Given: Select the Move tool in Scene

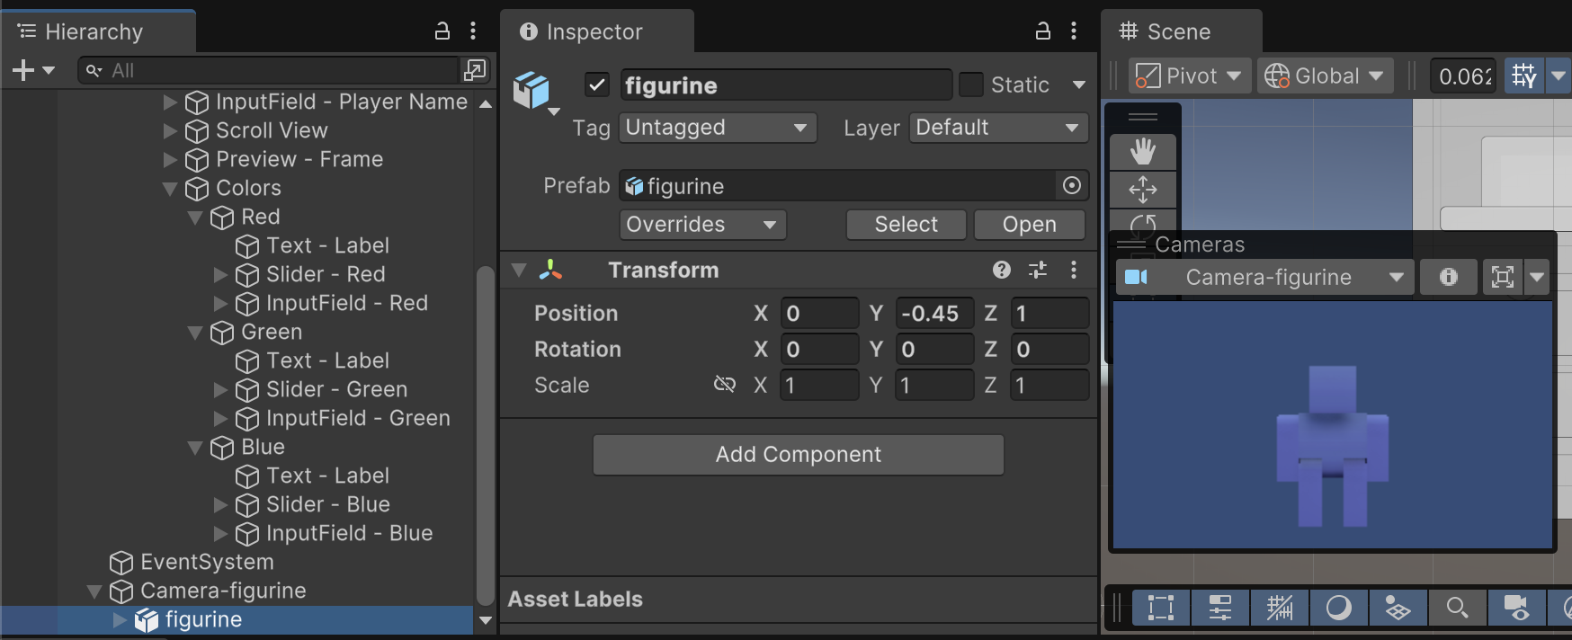Looking at the screenshot, I should coord(1143,189).
